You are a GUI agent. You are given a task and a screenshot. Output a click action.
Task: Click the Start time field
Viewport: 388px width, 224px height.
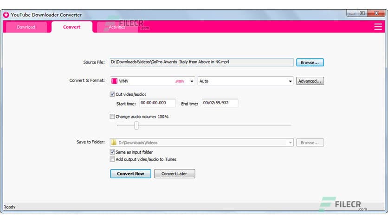[x=157, y=103]
